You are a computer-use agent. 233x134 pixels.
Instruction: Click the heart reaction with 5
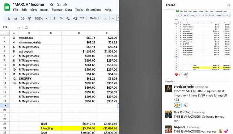[x=178, y=75]
